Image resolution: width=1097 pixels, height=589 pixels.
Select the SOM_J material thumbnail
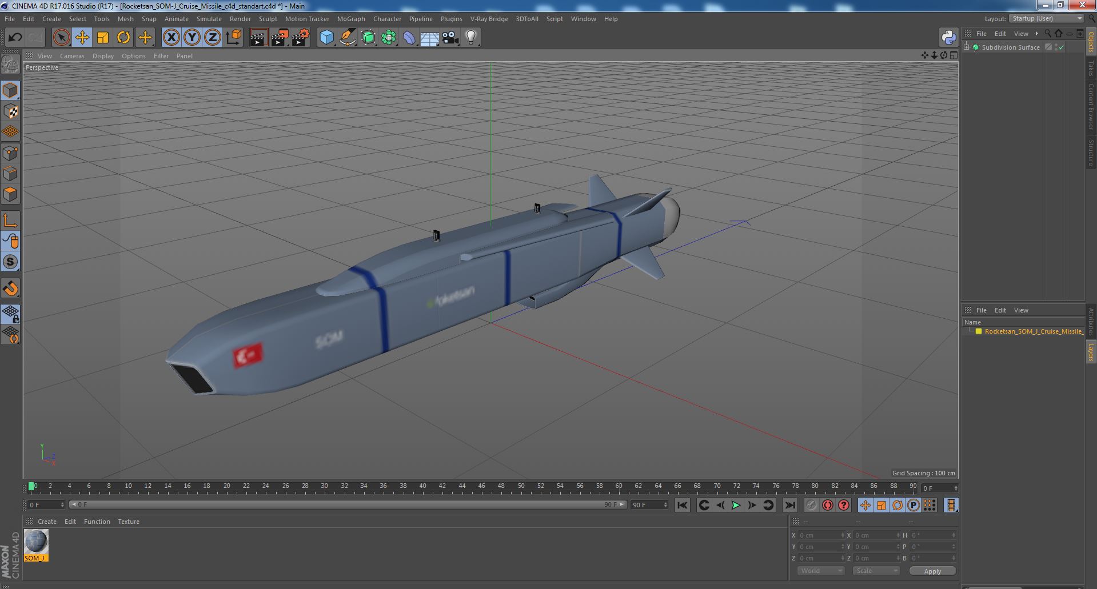point(36,546)
